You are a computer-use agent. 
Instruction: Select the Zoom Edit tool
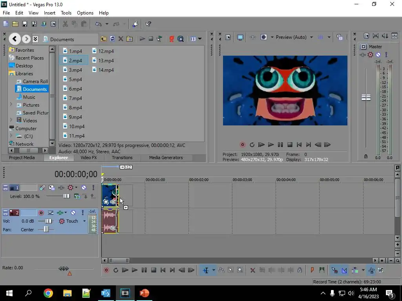[240, 270]
